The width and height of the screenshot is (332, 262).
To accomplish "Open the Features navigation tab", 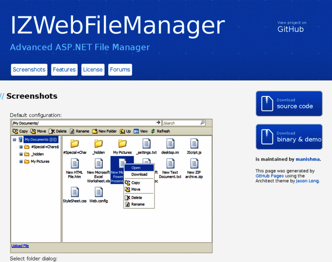I will (64, 69).
